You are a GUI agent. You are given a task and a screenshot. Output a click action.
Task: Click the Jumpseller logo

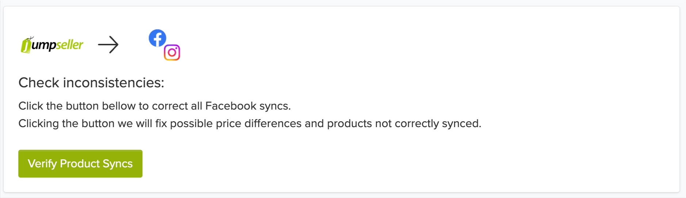point(52,45)
